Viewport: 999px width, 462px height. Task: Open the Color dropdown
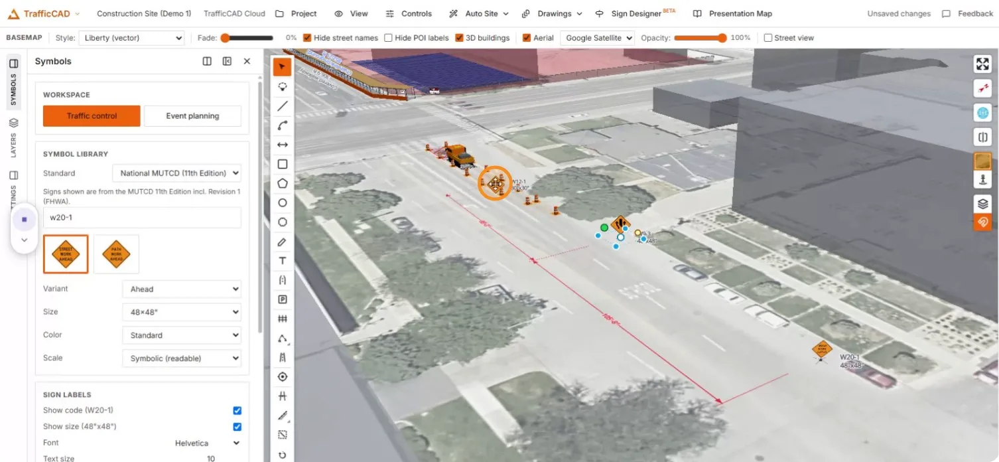[182, 335]
